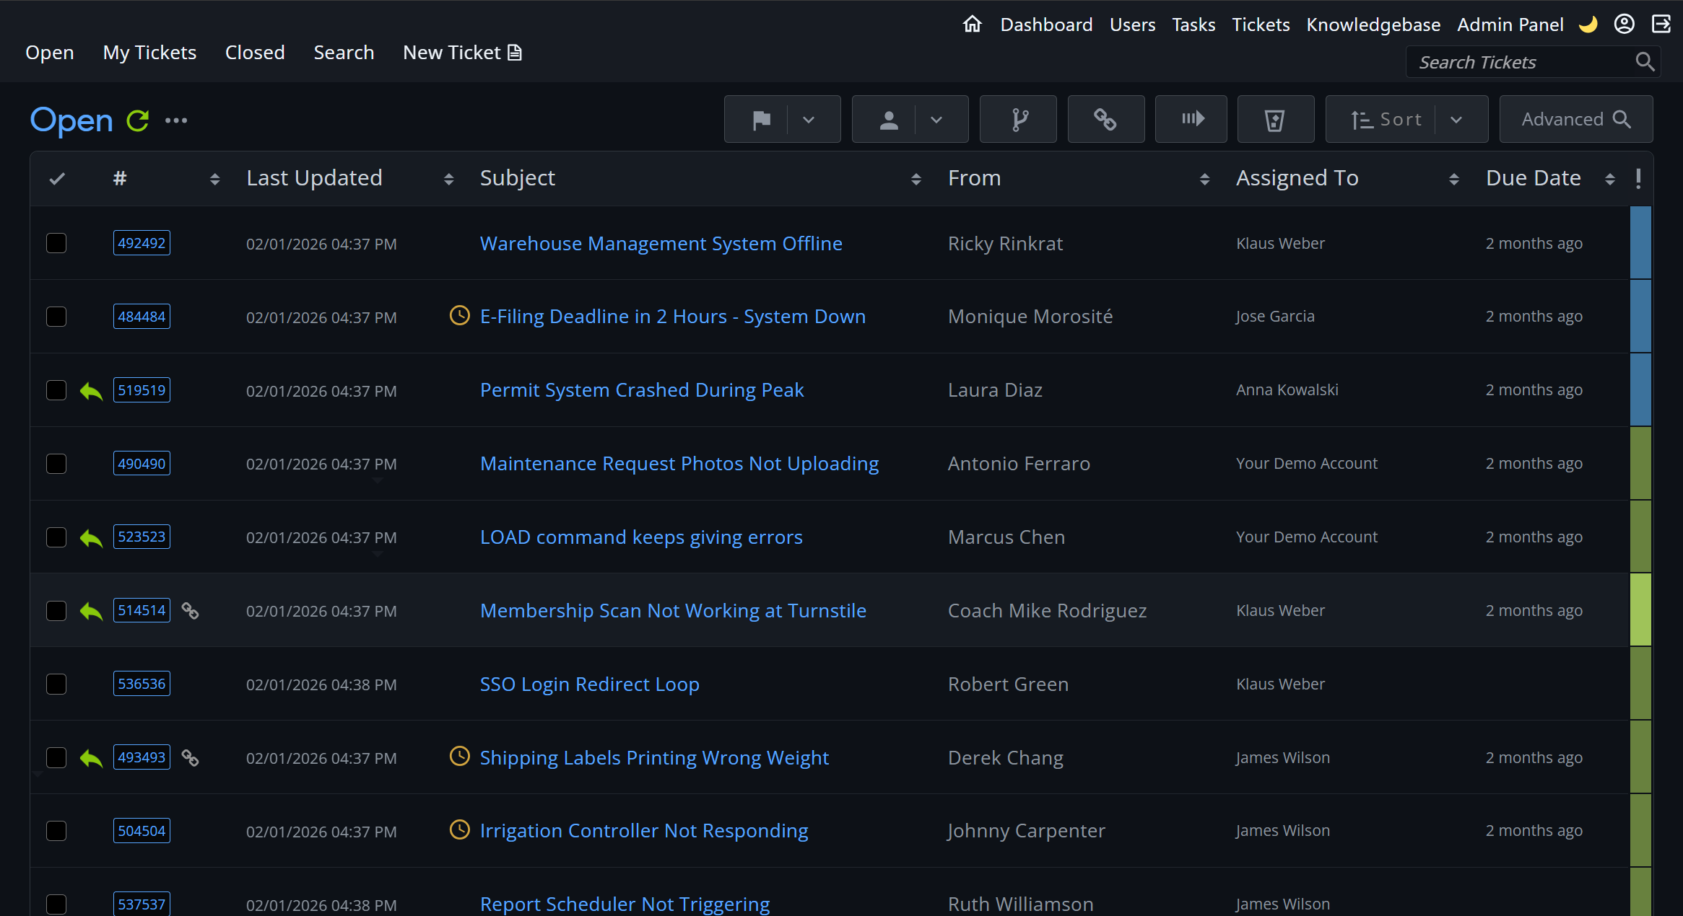Check the box for ticket 523523
This screenshot has width=1683, height=916.
click(x=56, y=537)
